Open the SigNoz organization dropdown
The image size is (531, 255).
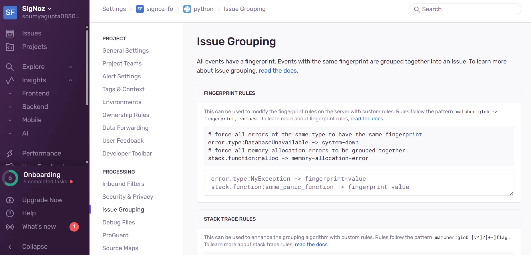point(37,9)
